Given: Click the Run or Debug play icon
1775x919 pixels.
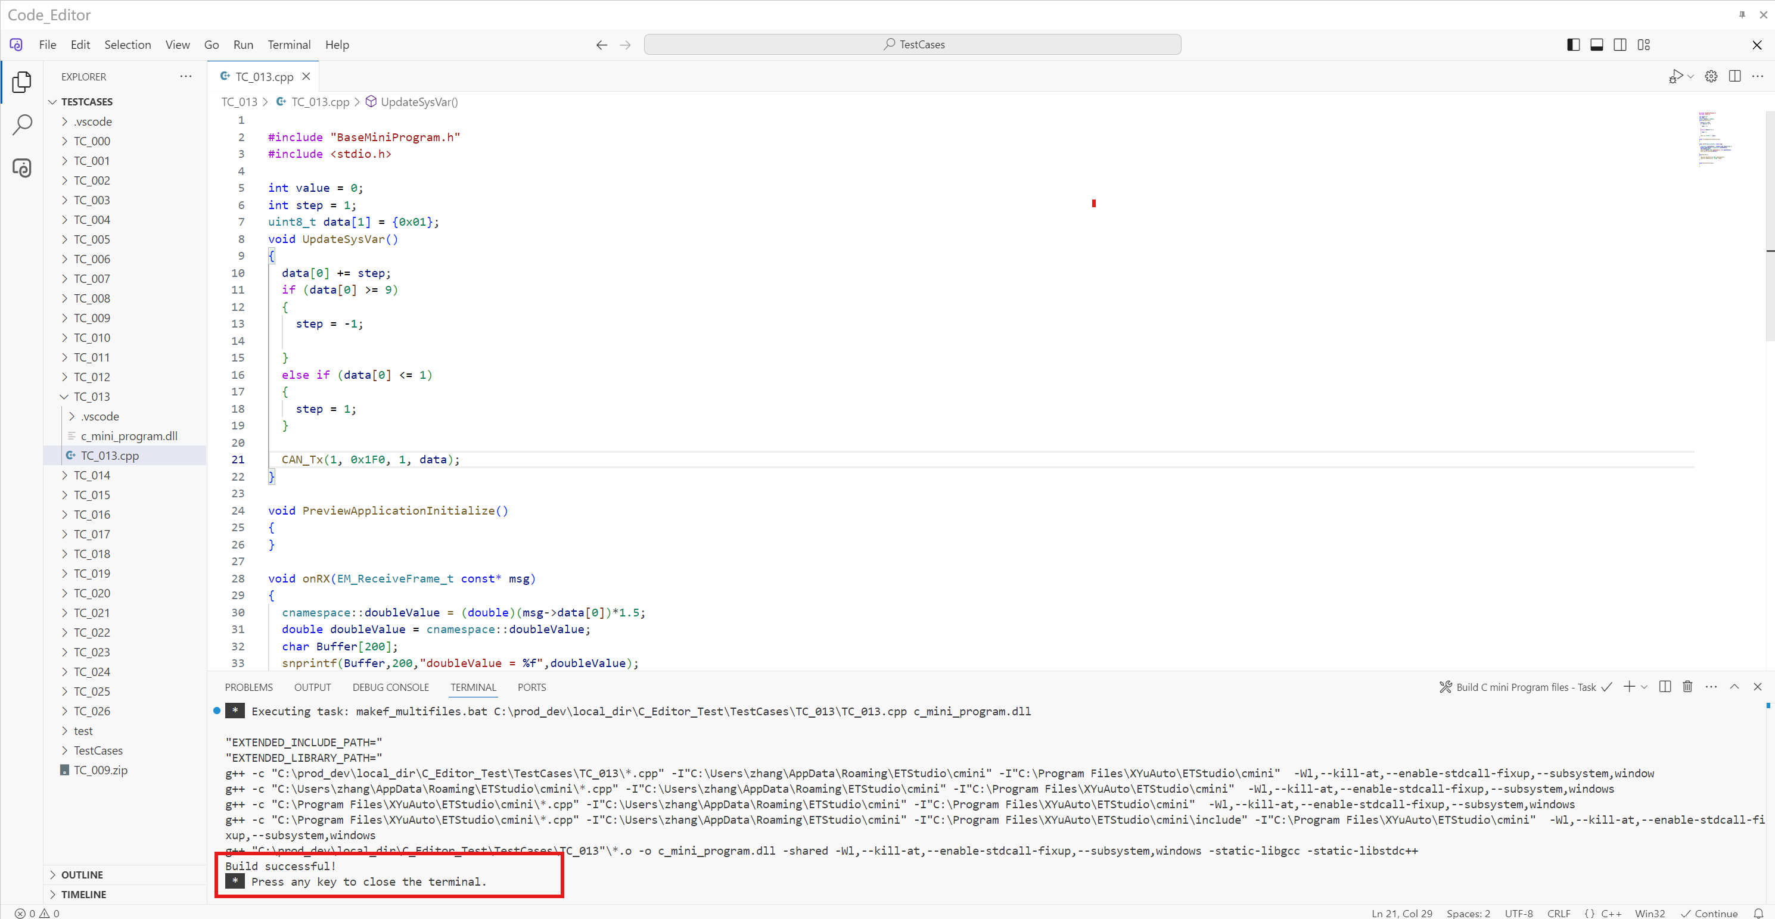Looking at the screenshot, I should (1675, 76).
